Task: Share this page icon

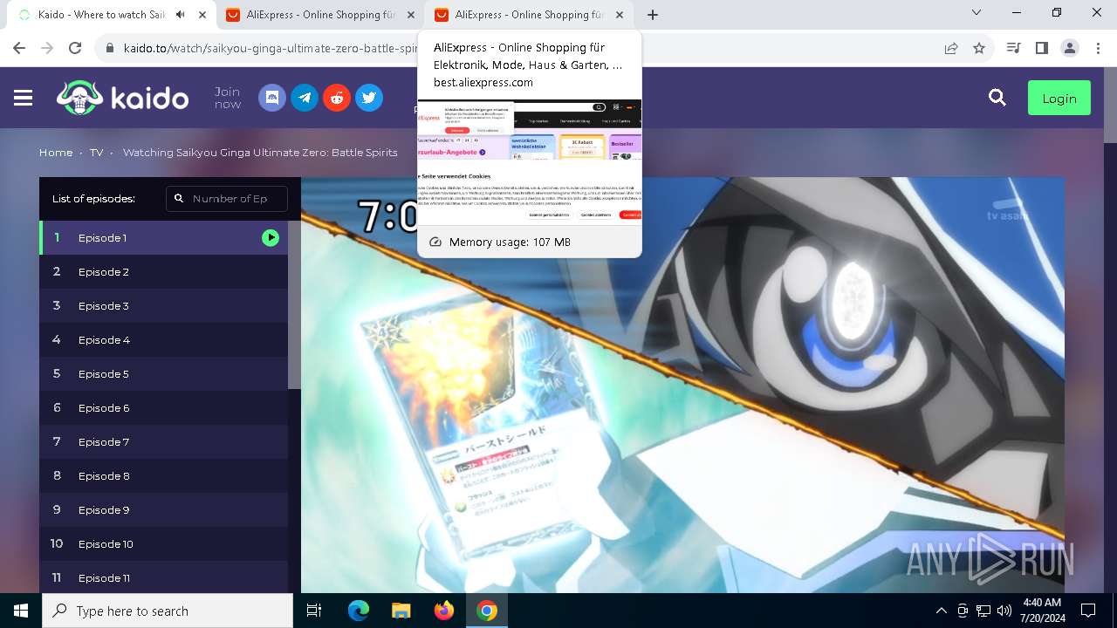Action: (x=951, y=48)
